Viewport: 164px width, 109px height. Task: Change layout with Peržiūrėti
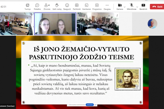[x=77, y=7]
